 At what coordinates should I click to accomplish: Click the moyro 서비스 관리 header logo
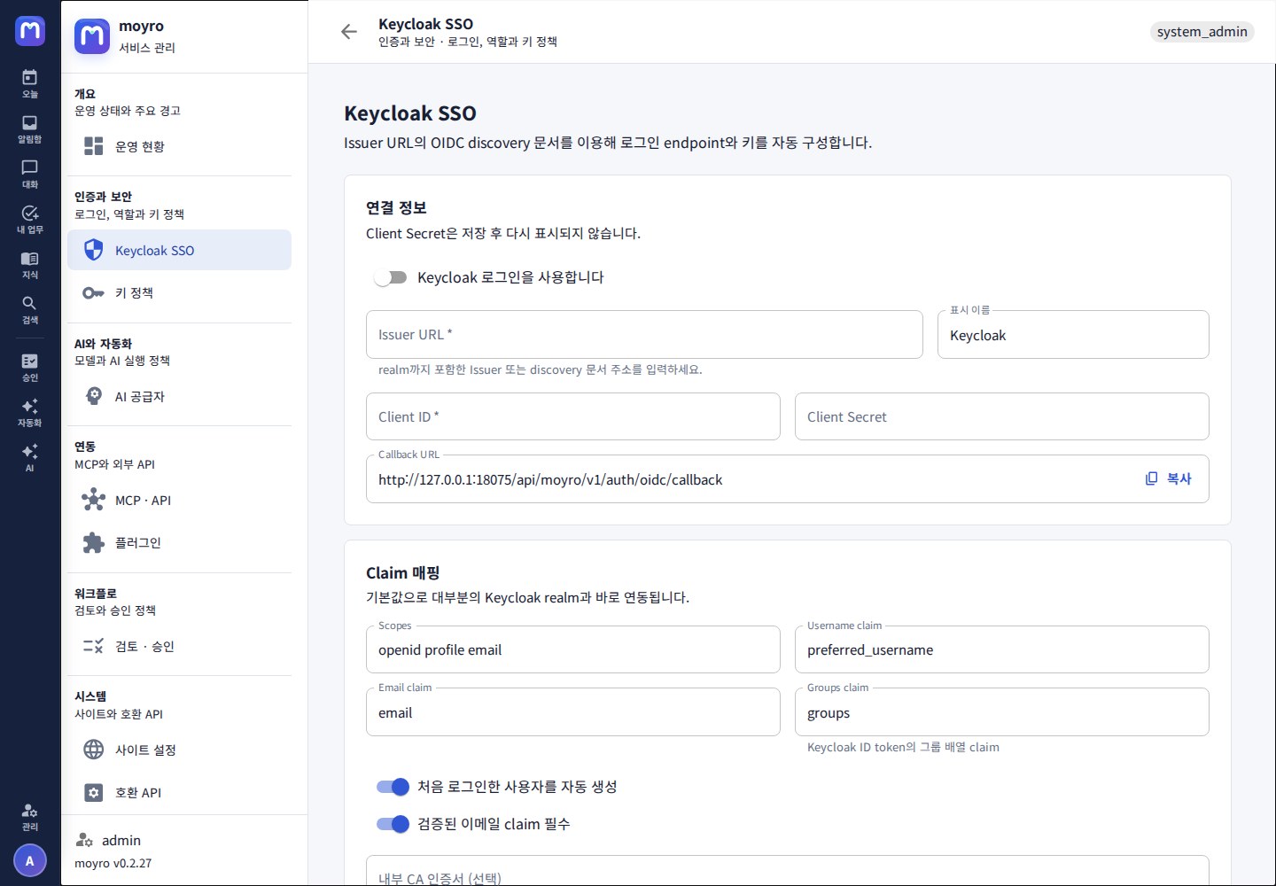point(92,36)
